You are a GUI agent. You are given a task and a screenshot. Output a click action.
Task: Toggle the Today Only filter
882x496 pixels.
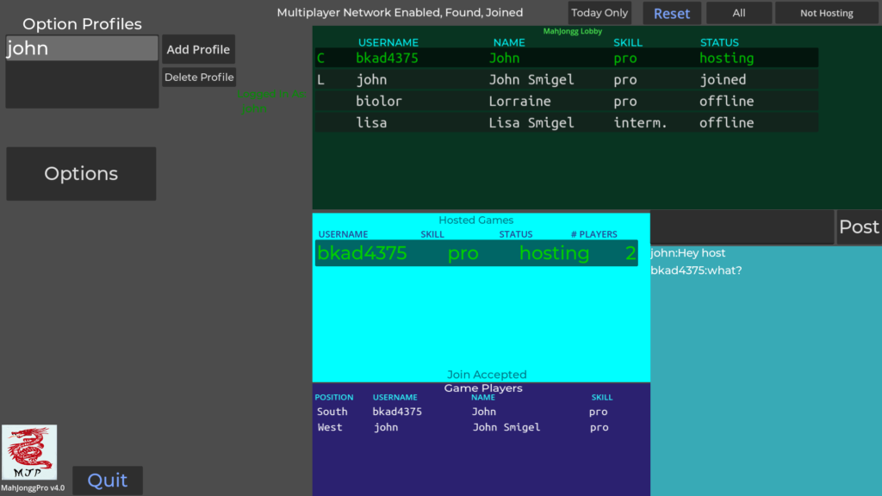click(x=599, y=13)
